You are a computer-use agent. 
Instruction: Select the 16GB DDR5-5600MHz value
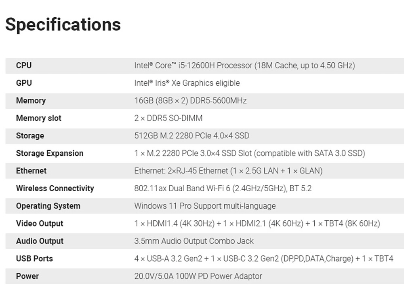click(x=190, y=101)
